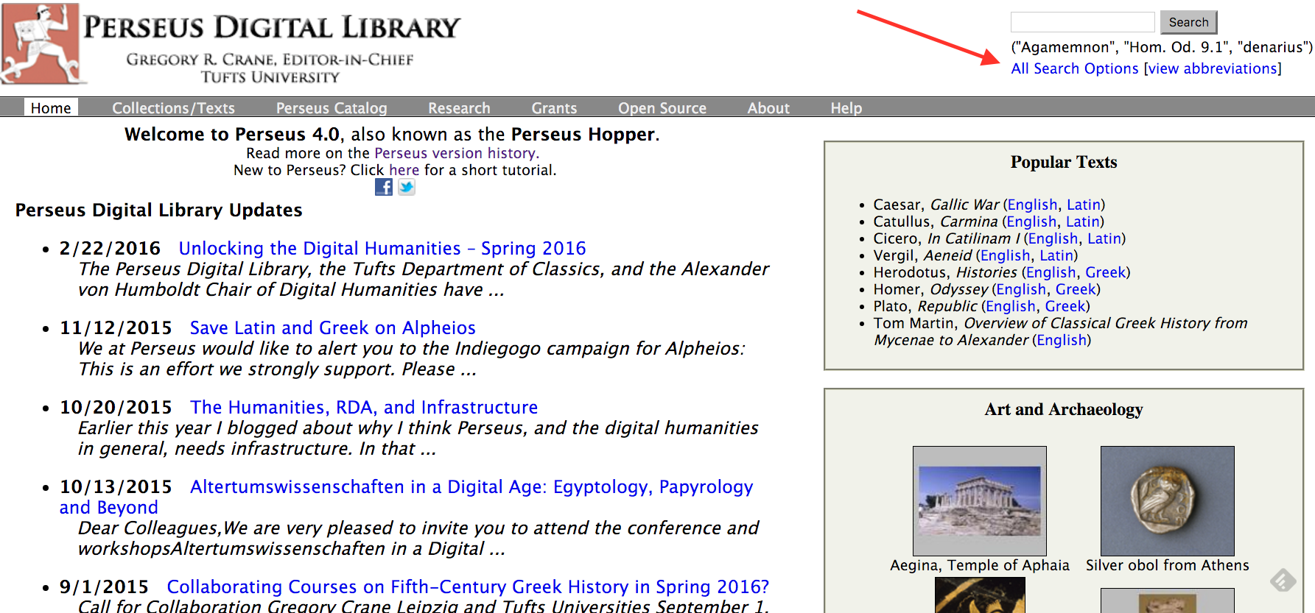Open Homer Odyssey Greek text

pos(1076,289)
